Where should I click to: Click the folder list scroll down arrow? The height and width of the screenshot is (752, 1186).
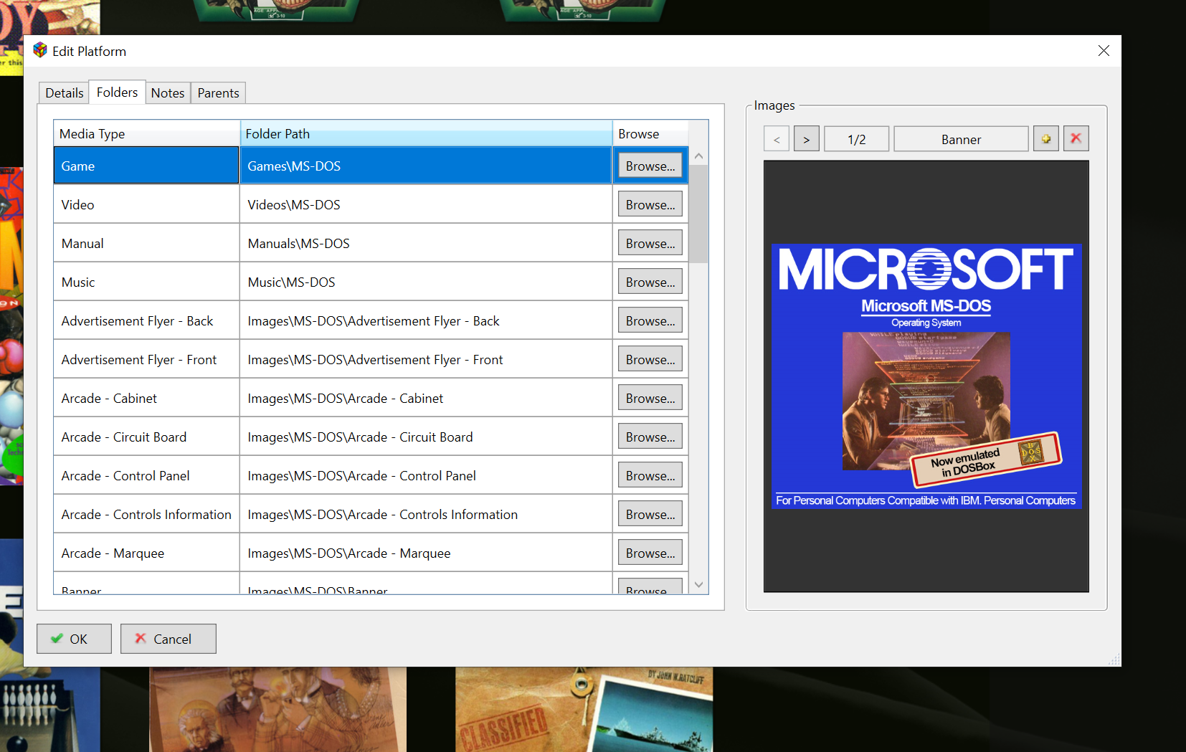[x=699, y=585]
